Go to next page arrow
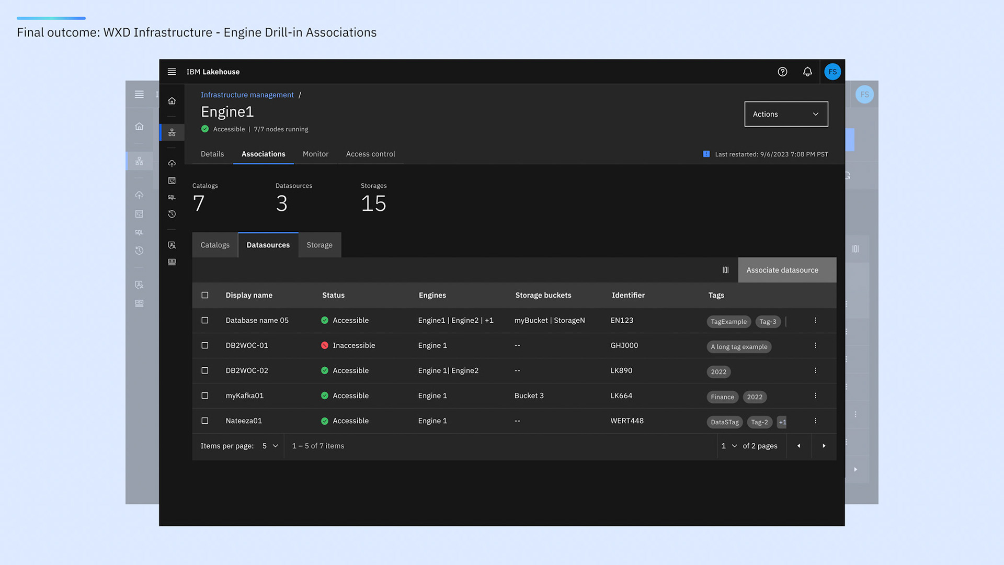Screen dimensions: 1004x565 point(824,446)
